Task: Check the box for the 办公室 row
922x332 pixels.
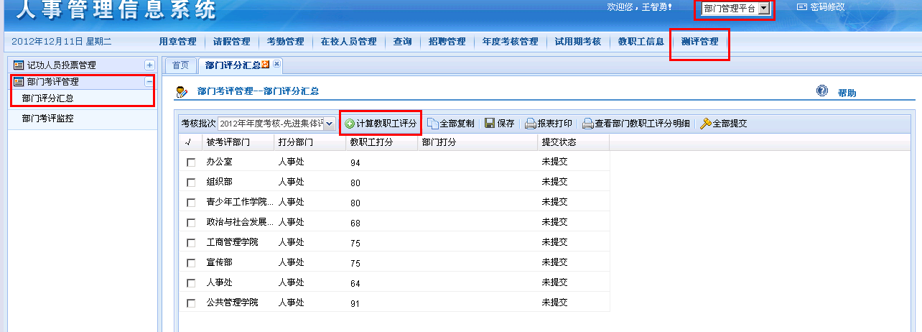Action: (x=191, y=163)
